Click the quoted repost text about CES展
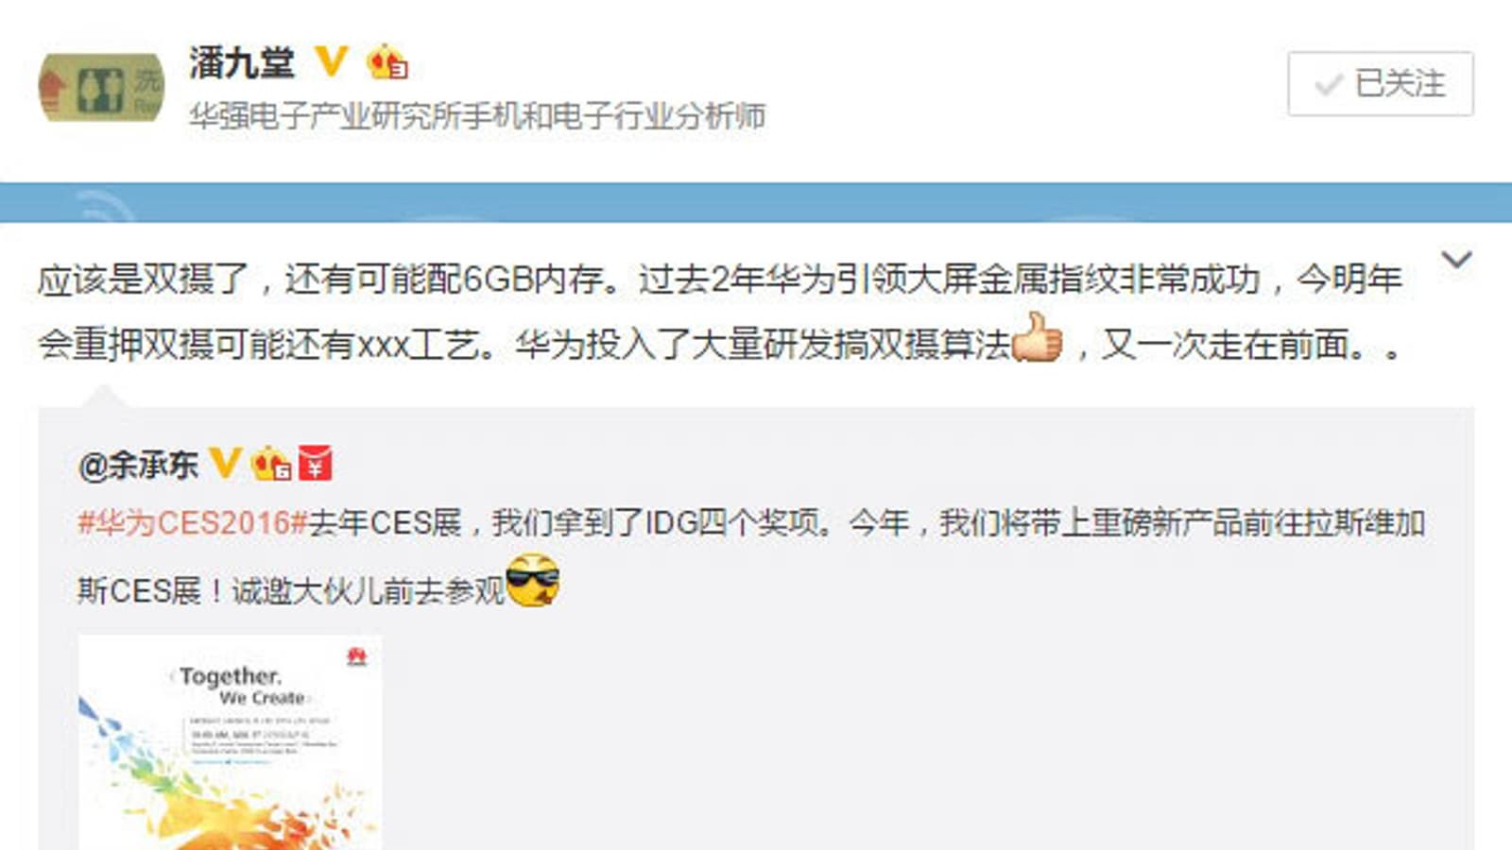Image resolution: width=1512 pixels, height=850 pixels. pos(751,556)
